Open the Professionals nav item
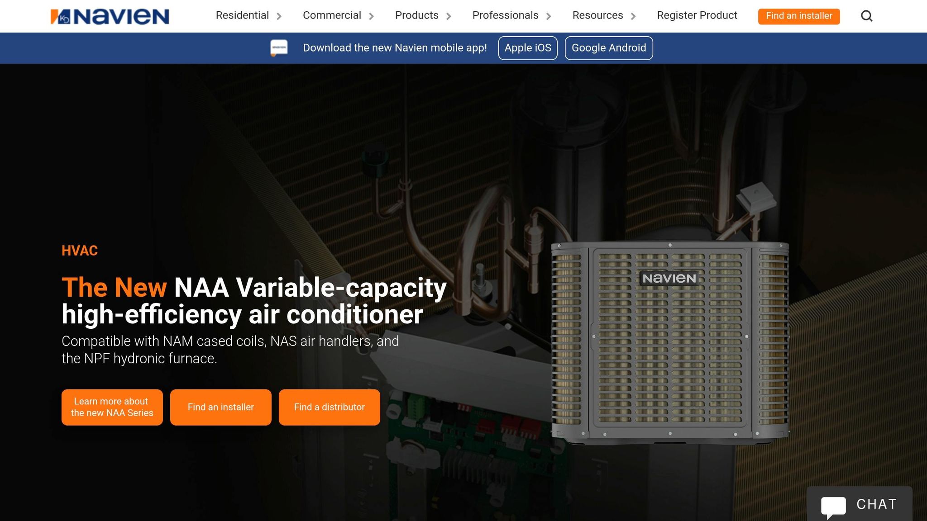Screen dimensions: 927x521 point(506,15)
